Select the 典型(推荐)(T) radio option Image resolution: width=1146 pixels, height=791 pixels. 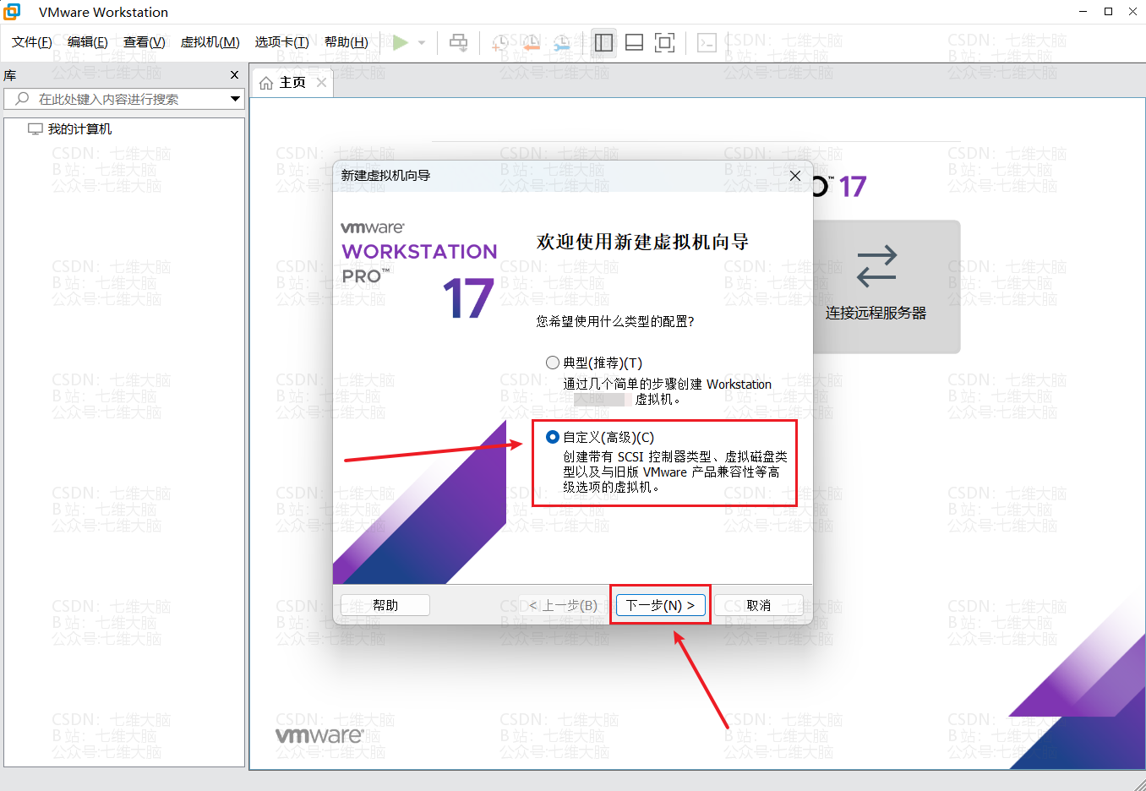point(553,363)
